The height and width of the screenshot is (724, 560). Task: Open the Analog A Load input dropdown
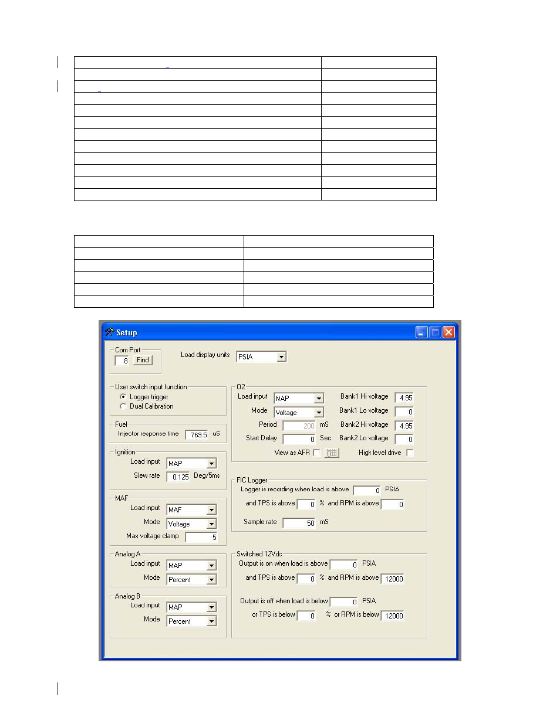coord(211,566)
